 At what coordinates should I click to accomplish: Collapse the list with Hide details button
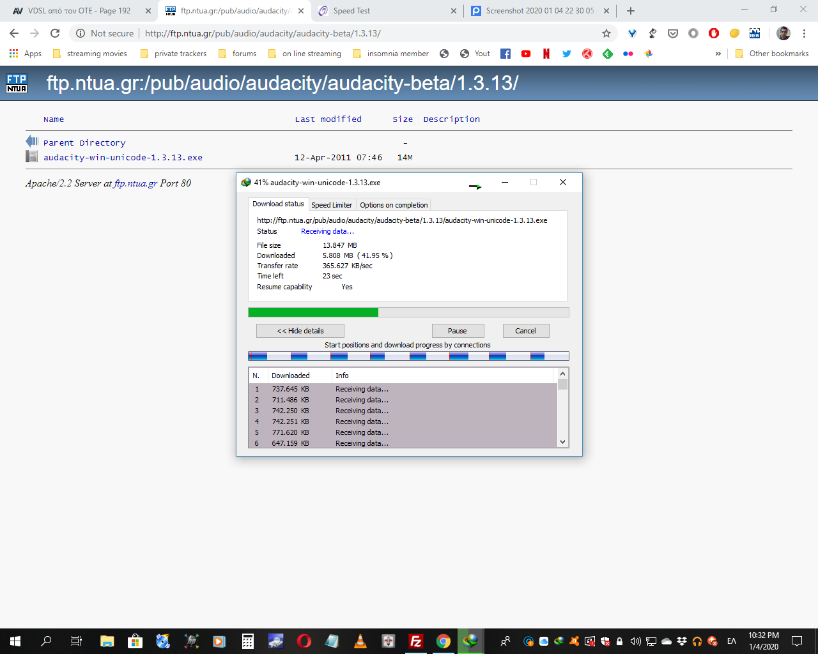(x=300, y=331)
